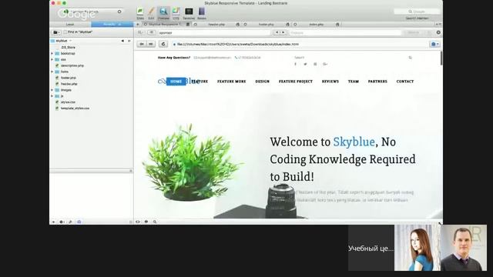Select the Preview toolbar icon

[163, 14]
